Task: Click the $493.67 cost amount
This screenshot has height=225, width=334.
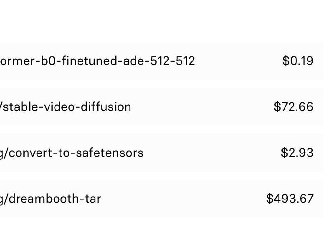Action: 290,198
